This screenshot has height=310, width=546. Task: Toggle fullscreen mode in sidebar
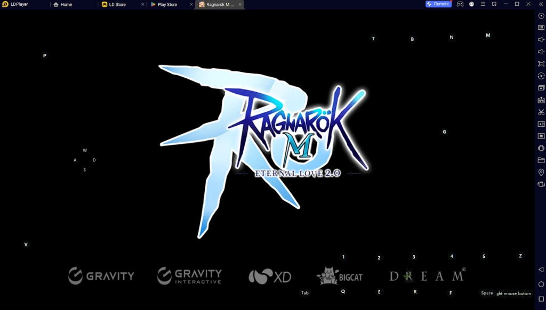pos(541,64)
